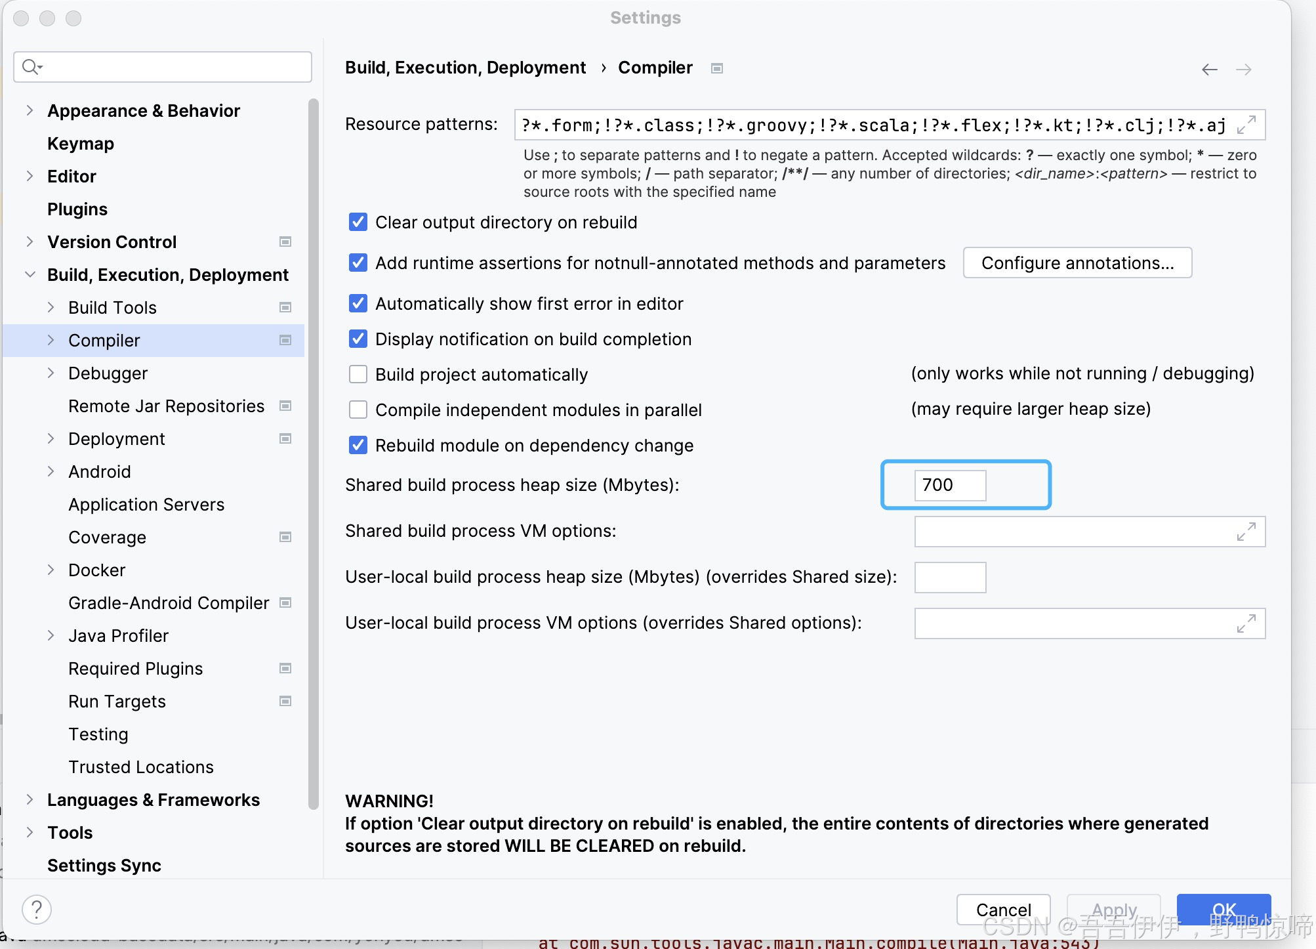This screenshot has height=949, width=1316.
Task: Check Compile independent modules in parallel
Action: (358, 410)
